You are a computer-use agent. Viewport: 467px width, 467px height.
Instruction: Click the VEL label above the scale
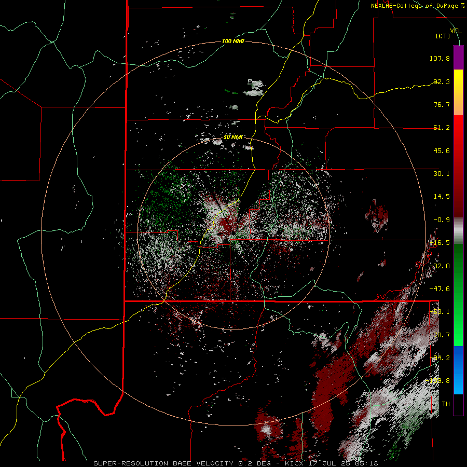(456, 31)
